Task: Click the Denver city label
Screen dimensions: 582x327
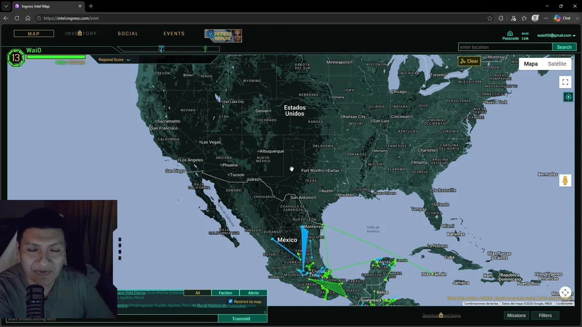Action: click(x=262, y=111)
